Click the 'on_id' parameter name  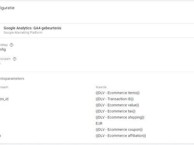tap(4, 99)
